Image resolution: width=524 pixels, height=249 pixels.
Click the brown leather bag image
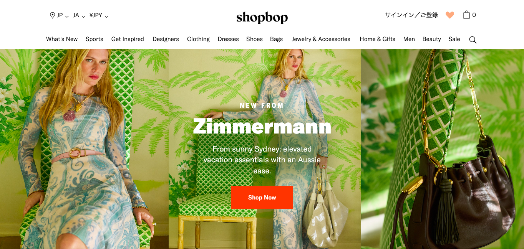pos(443,149)
